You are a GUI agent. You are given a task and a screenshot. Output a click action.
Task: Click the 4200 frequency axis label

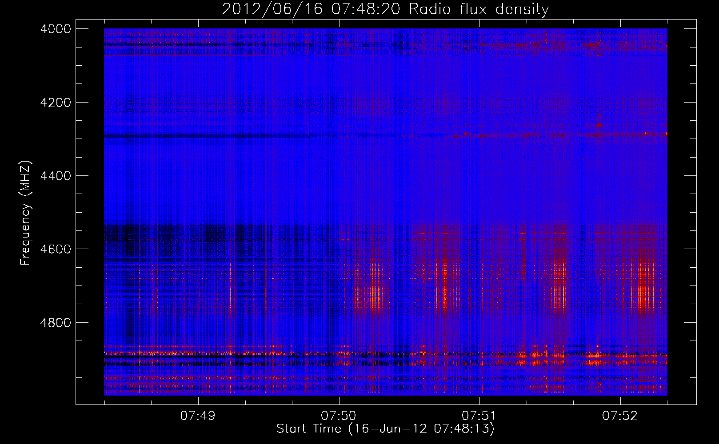click(x=56, y=103)
